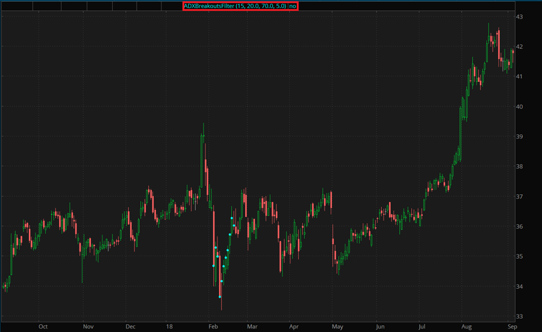The height and width of the screenshot is (332, 542).
Task: Click the Apr label on the time axis
Action: (294, 327)
